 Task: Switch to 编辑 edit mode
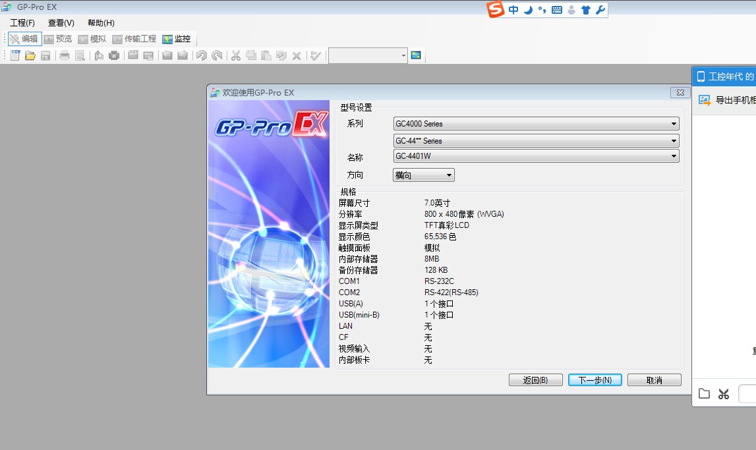pos(24,39)
